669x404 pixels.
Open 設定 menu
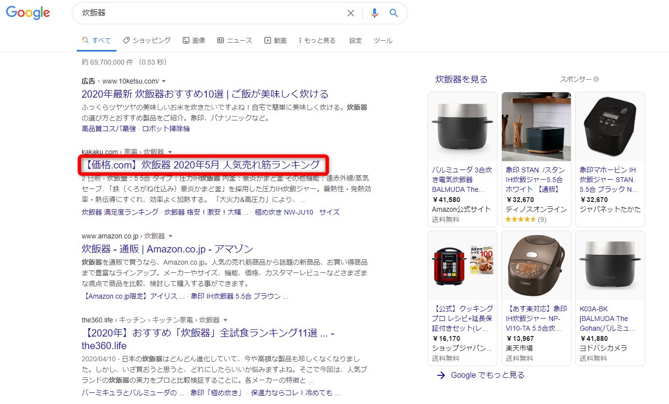click(x=356, y=40)
